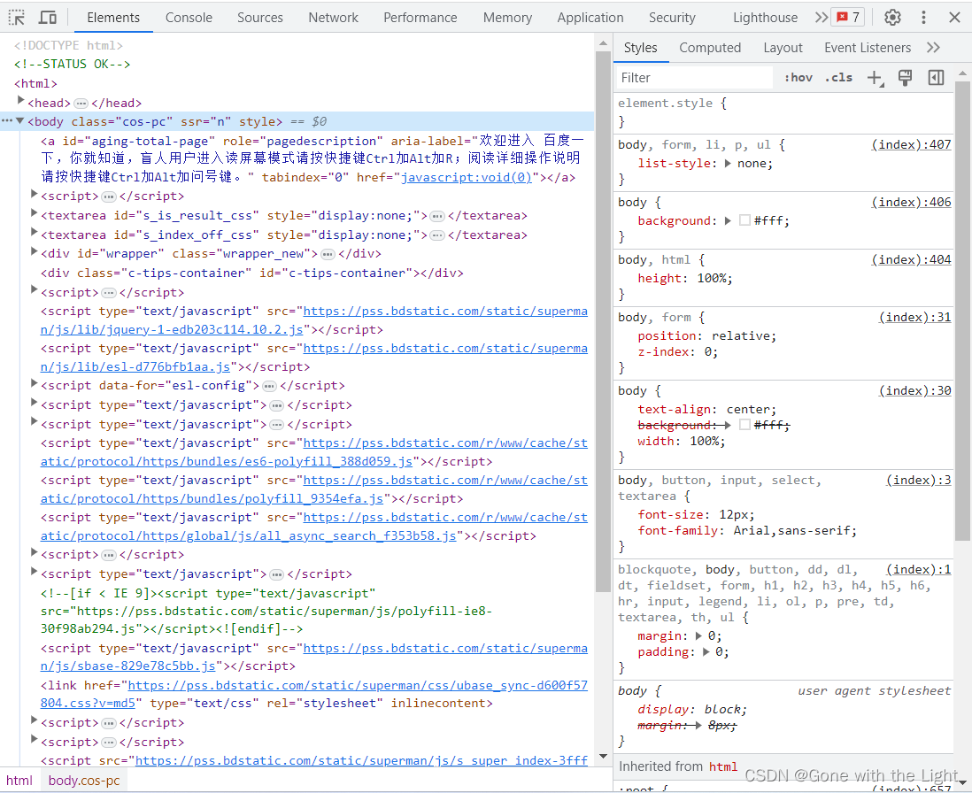This screenshot has height=793, width=972.
Task: Open the es6-polyfill_388d059.js source link
Action: click(x=227, y=462)
